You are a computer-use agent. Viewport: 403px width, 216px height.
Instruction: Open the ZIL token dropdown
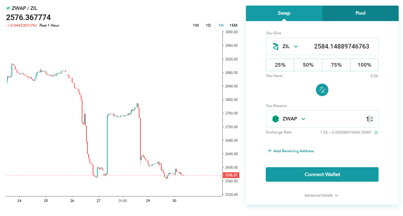coord(296,46)
